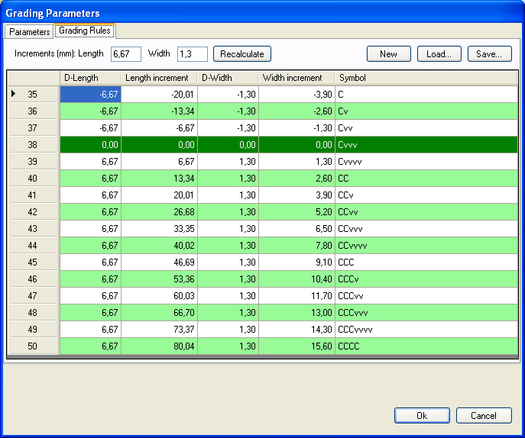Click the Width increment input field

click(x=192, y=54)
